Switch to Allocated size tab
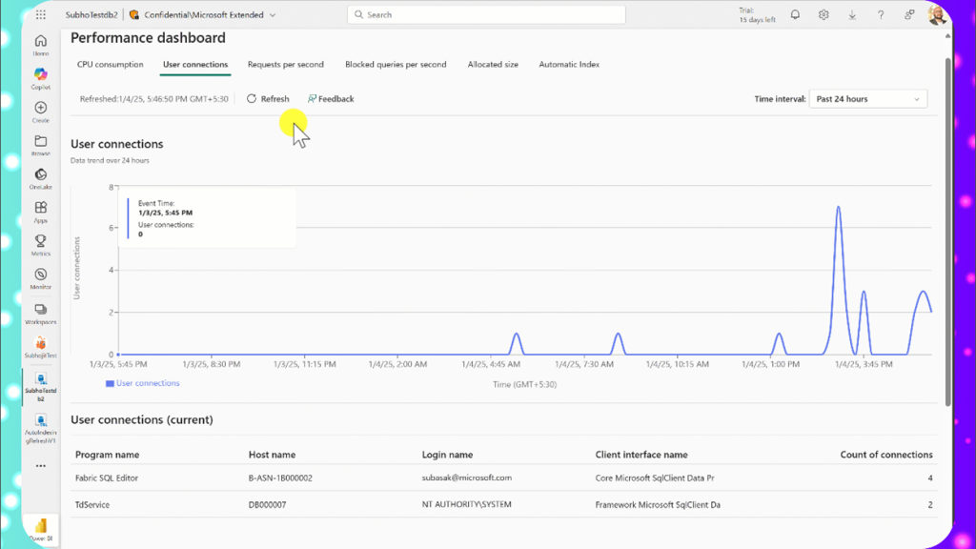Image resolution: width=976 pixels, height=549 pixels. tap(493, 64)
